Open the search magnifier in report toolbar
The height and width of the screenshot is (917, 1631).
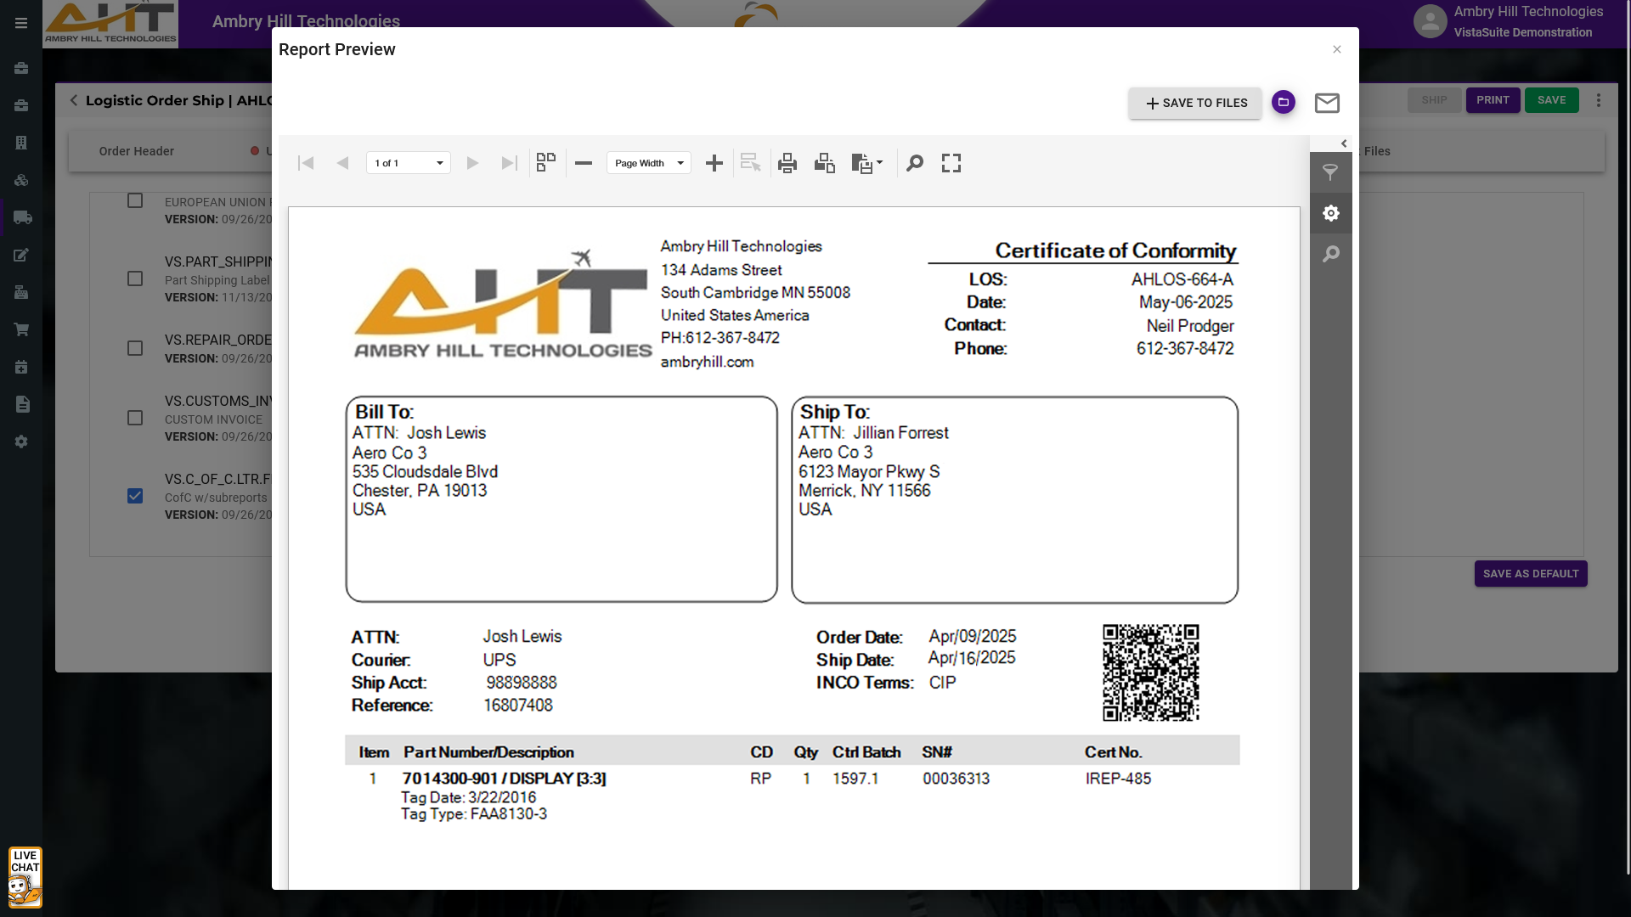(914, 163)
